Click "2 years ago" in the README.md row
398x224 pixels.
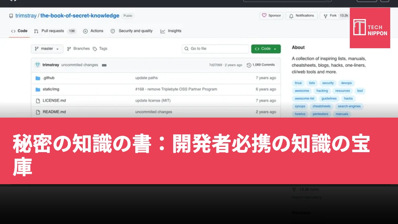coord(266,112)
